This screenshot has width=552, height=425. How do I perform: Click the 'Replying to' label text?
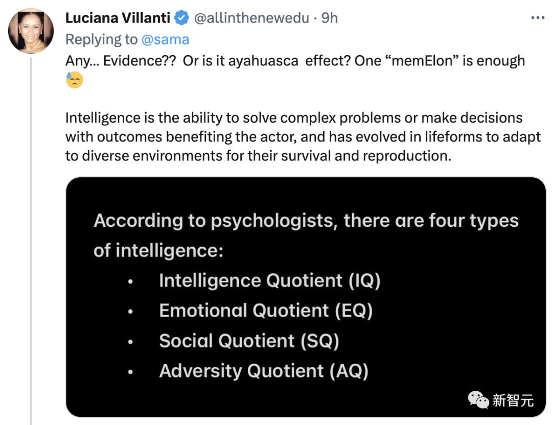coord(102,39)
